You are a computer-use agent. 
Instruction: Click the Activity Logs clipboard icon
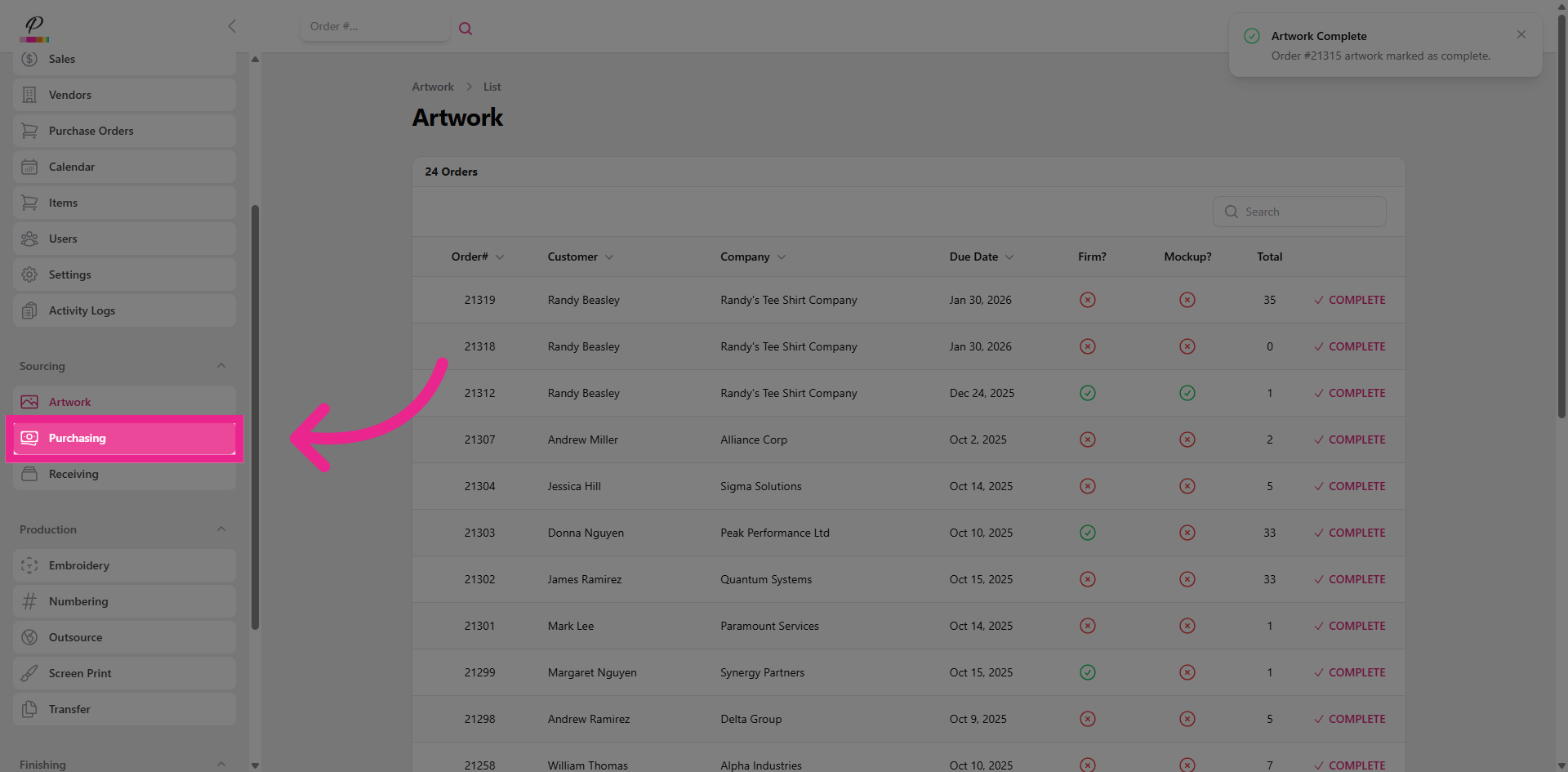(x=29, y=310)
